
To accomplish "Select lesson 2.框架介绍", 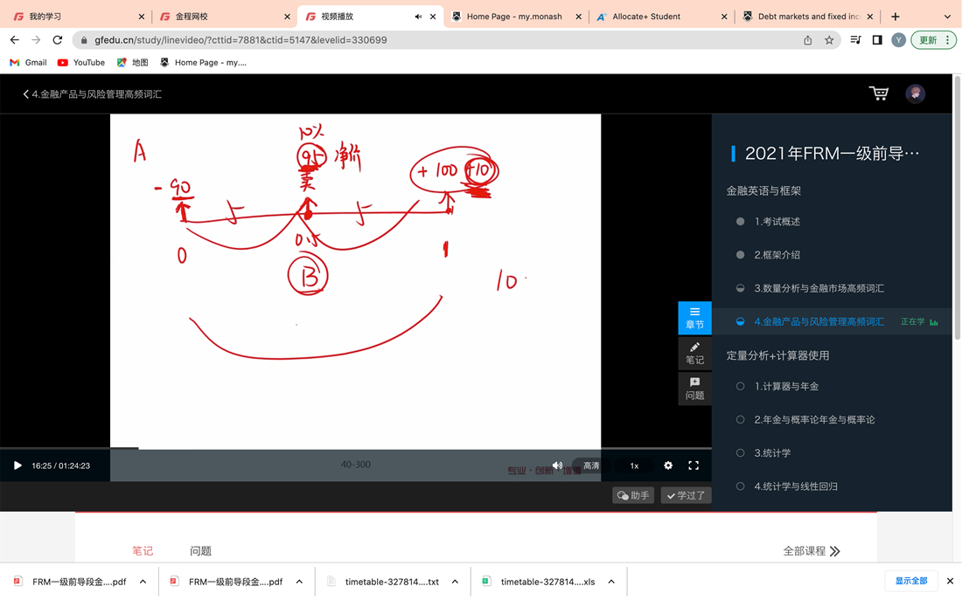I will coord(777,255).
